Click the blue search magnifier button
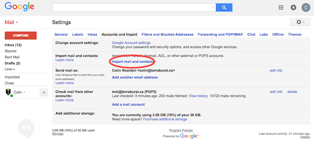Viewport: 314px width, 145px height. (x=224, y=7)
